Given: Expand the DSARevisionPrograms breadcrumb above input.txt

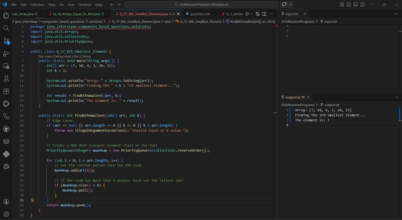Looking at the screenshot, I should [298, 21].
